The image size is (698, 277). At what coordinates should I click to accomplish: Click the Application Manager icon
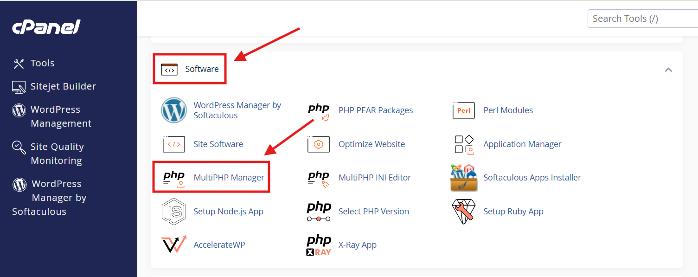(x=463, y=144)
